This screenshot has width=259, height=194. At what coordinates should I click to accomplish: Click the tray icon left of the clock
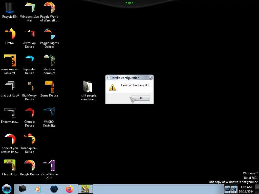tap(234, 189)
